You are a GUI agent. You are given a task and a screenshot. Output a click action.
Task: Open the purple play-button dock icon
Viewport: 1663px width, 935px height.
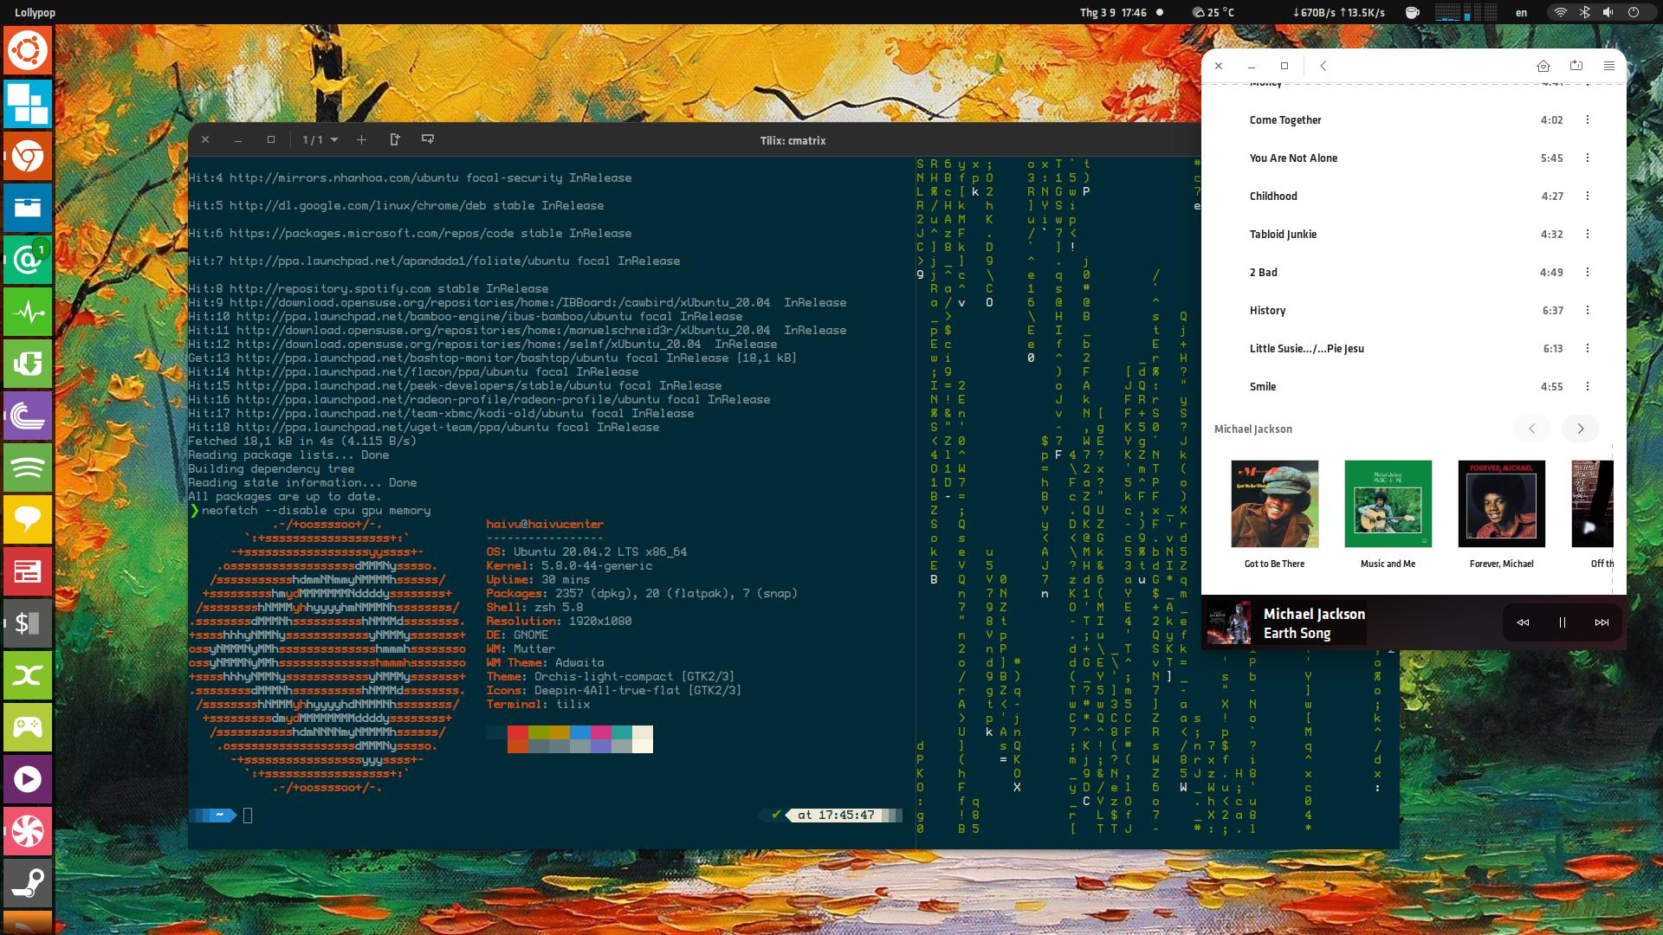click(x=28, y=779)
